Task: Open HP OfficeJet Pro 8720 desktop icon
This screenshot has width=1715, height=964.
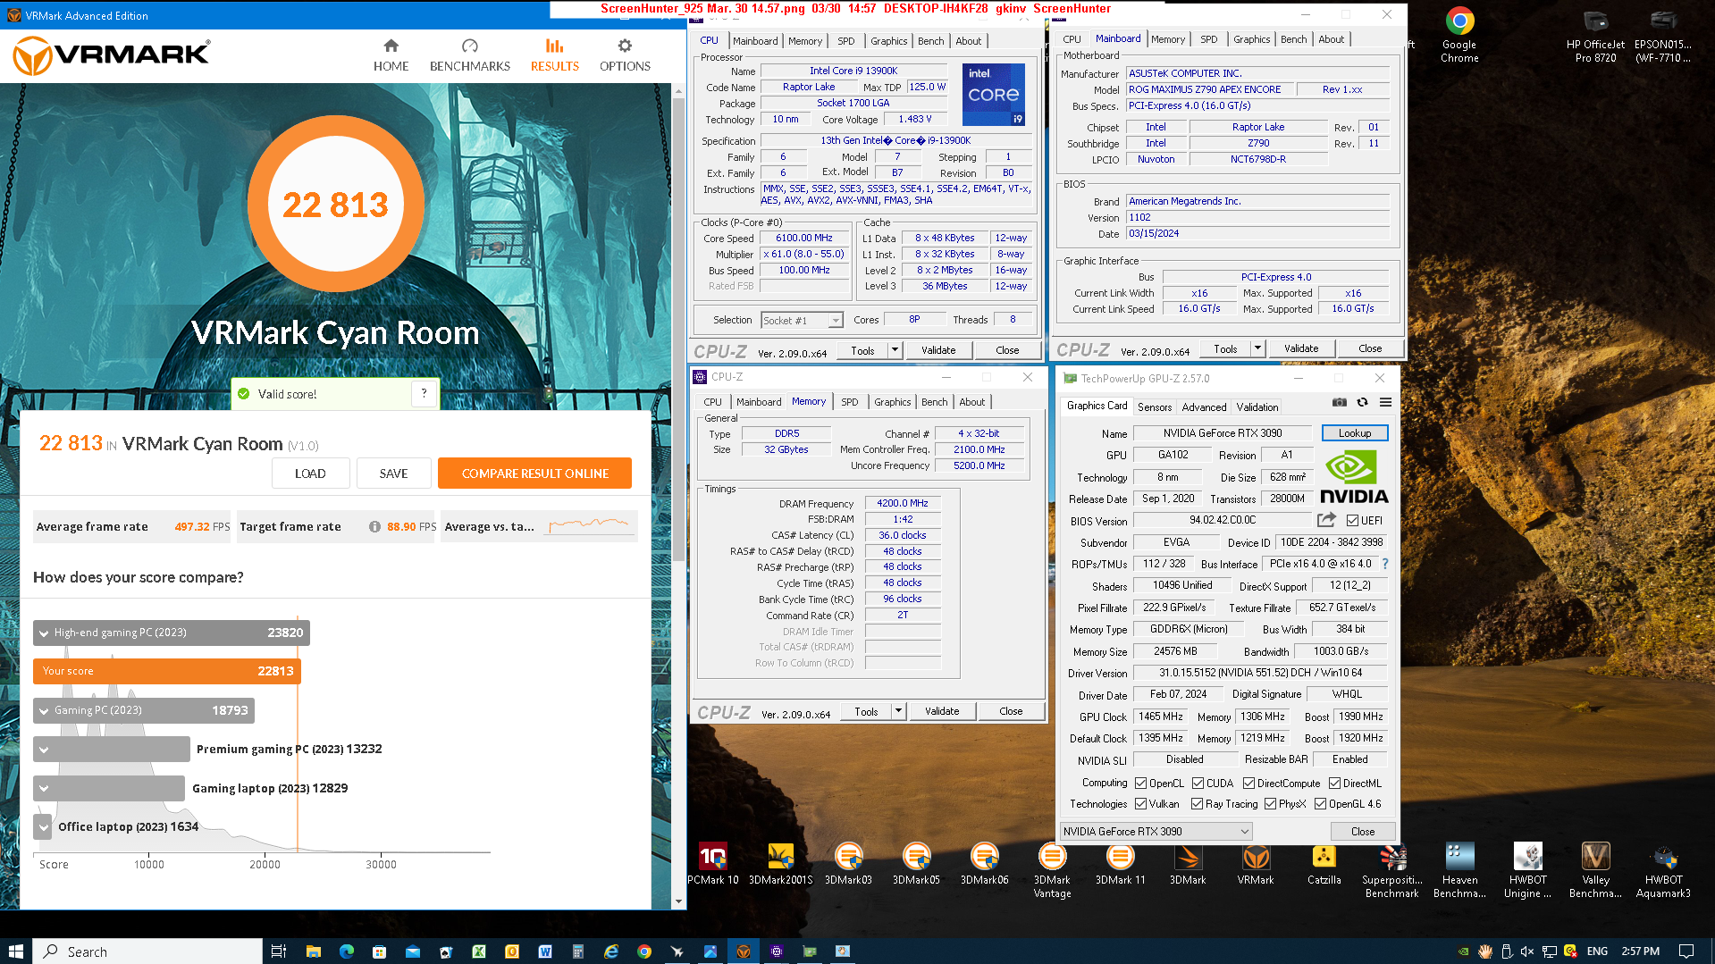Action: (x=1595, y=36)
